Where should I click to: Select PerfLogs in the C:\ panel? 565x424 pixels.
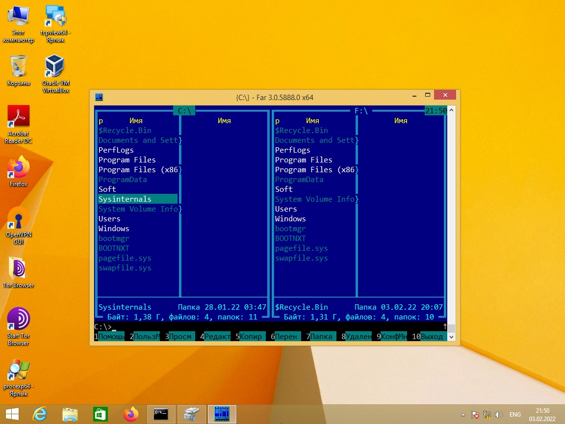point(116,150)
